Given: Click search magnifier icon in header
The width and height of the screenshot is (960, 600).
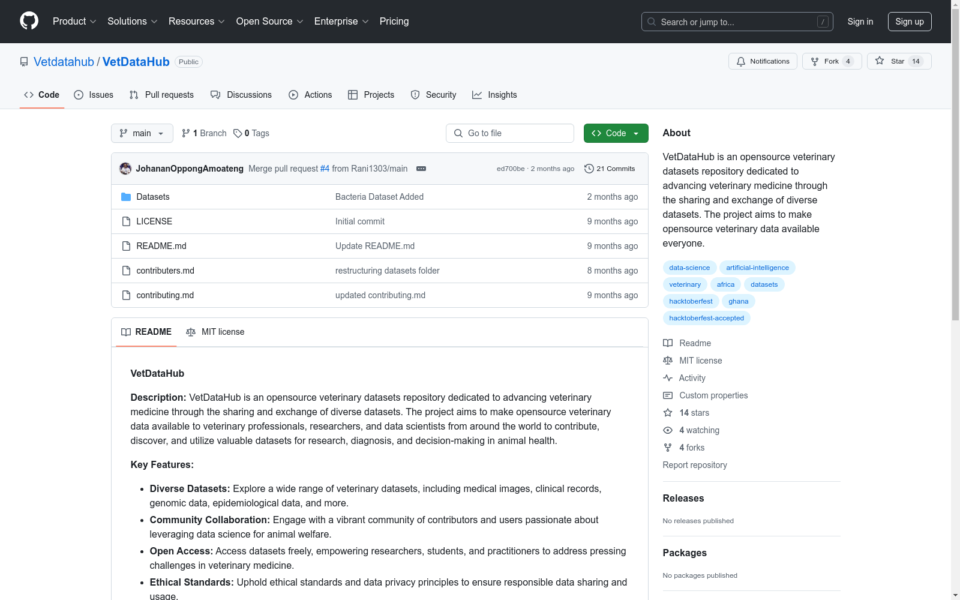Looking at the screenshot, I should [652, 22].
